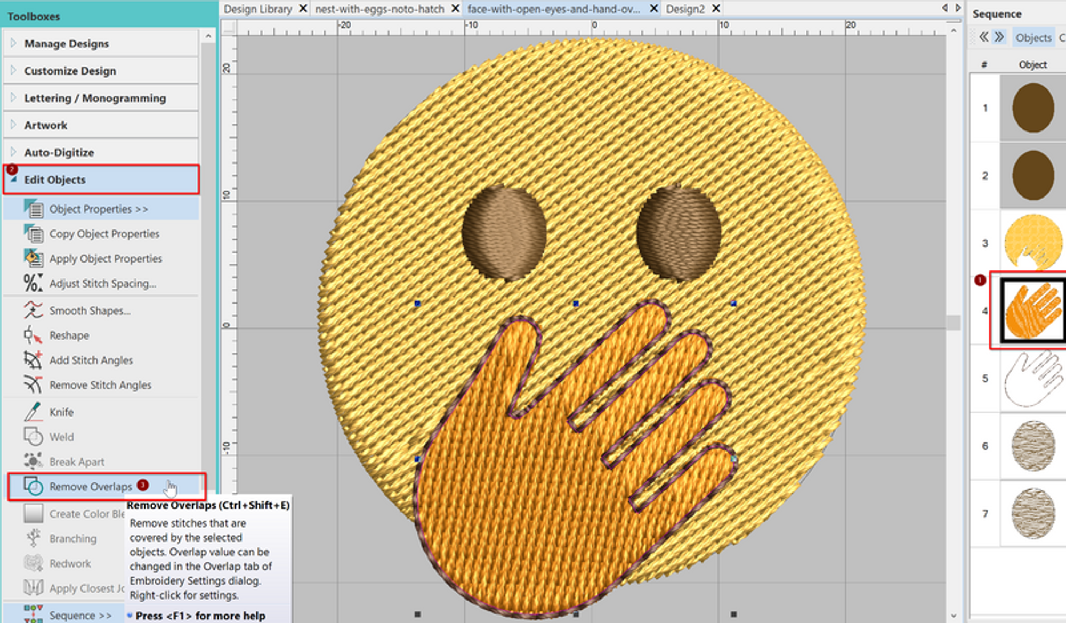This screenshot has width=1066, height=623.
Task: Expand the Auto-Digitize toolbox
Action: (x=13, y=151)
